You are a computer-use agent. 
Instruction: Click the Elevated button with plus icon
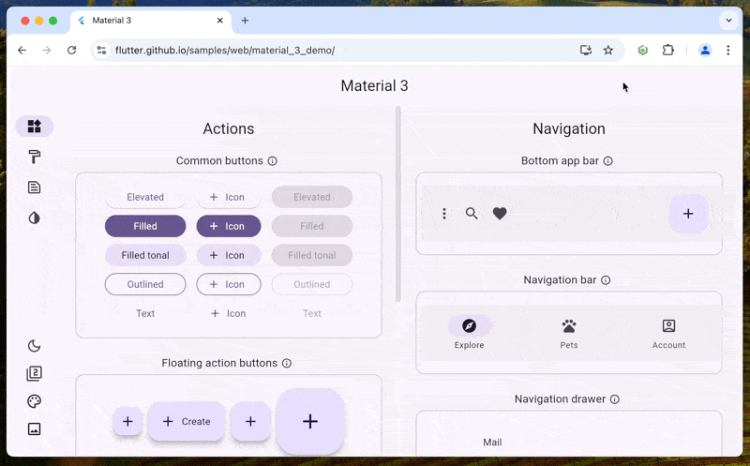click(x=229, y=197)
